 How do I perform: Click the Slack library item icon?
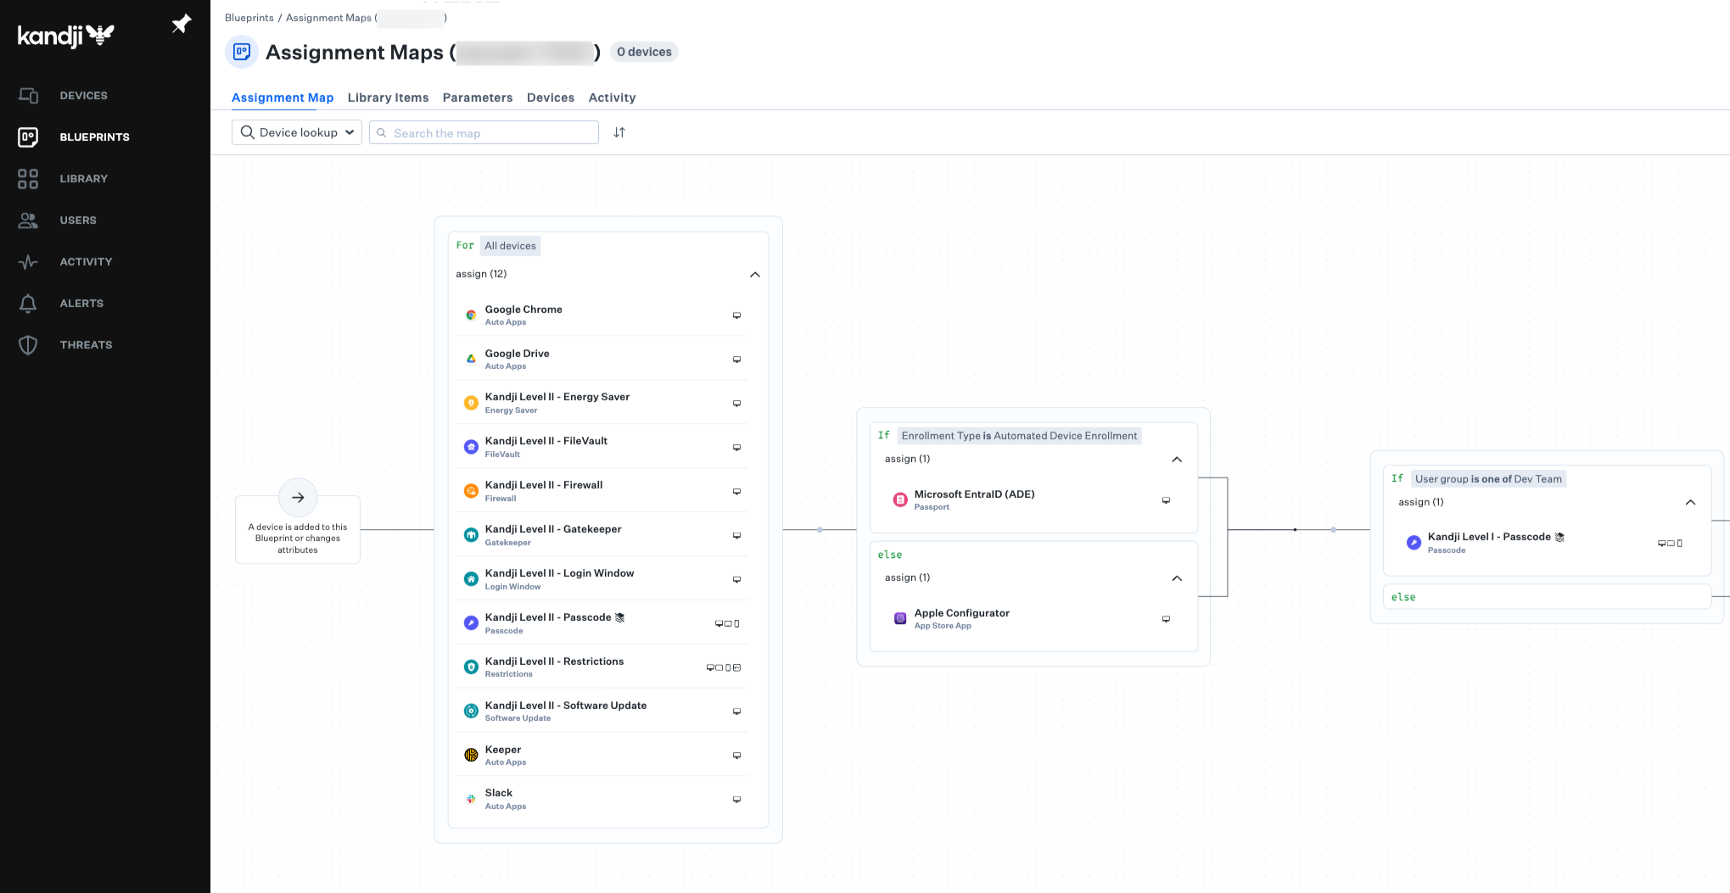pyautogui.click(x=471, y=799)
